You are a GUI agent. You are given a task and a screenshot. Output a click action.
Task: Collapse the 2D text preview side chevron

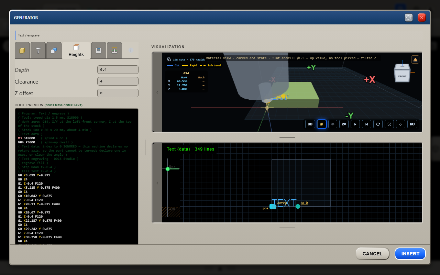click(x=157, y=183)
